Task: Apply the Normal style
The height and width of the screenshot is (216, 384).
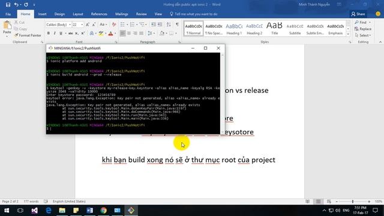Action: pos(193,29)
